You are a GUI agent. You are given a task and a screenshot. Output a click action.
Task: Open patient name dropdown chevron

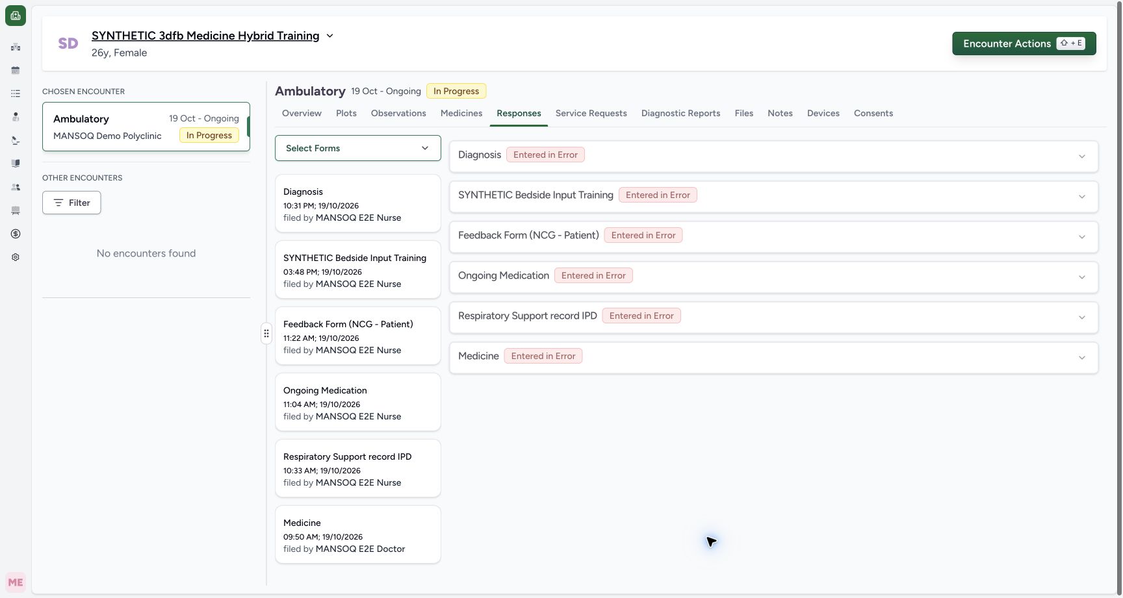329,36
